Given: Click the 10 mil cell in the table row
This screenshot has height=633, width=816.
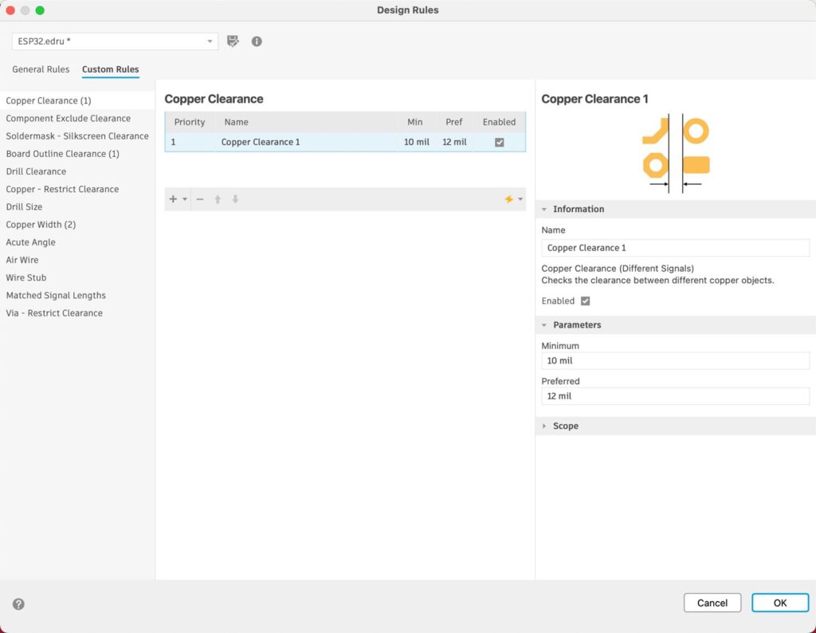Looking at the screenshot, I should [x=416, y=142].
